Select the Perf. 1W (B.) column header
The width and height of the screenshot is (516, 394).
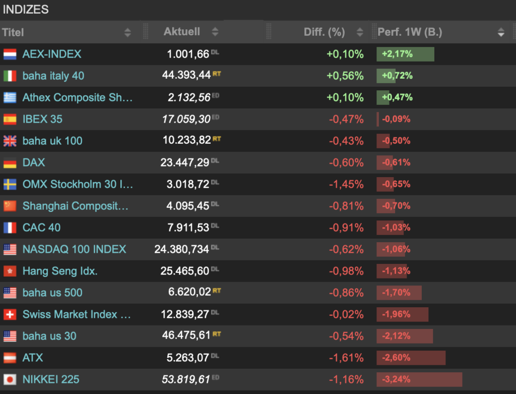coord(410,32)
